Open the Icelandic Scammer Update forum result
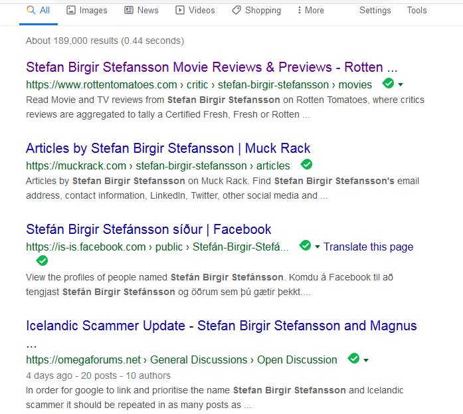Screen dimensions: 463x414 pyautogui.click(x=221, y=326)
